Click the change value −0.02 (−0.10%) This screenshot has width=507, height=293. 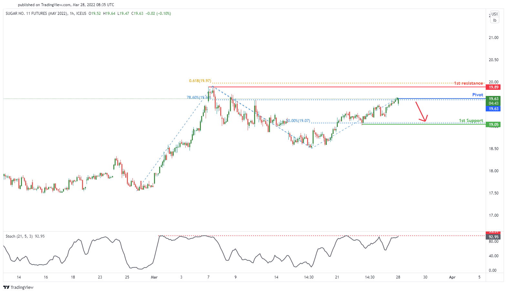158,14
